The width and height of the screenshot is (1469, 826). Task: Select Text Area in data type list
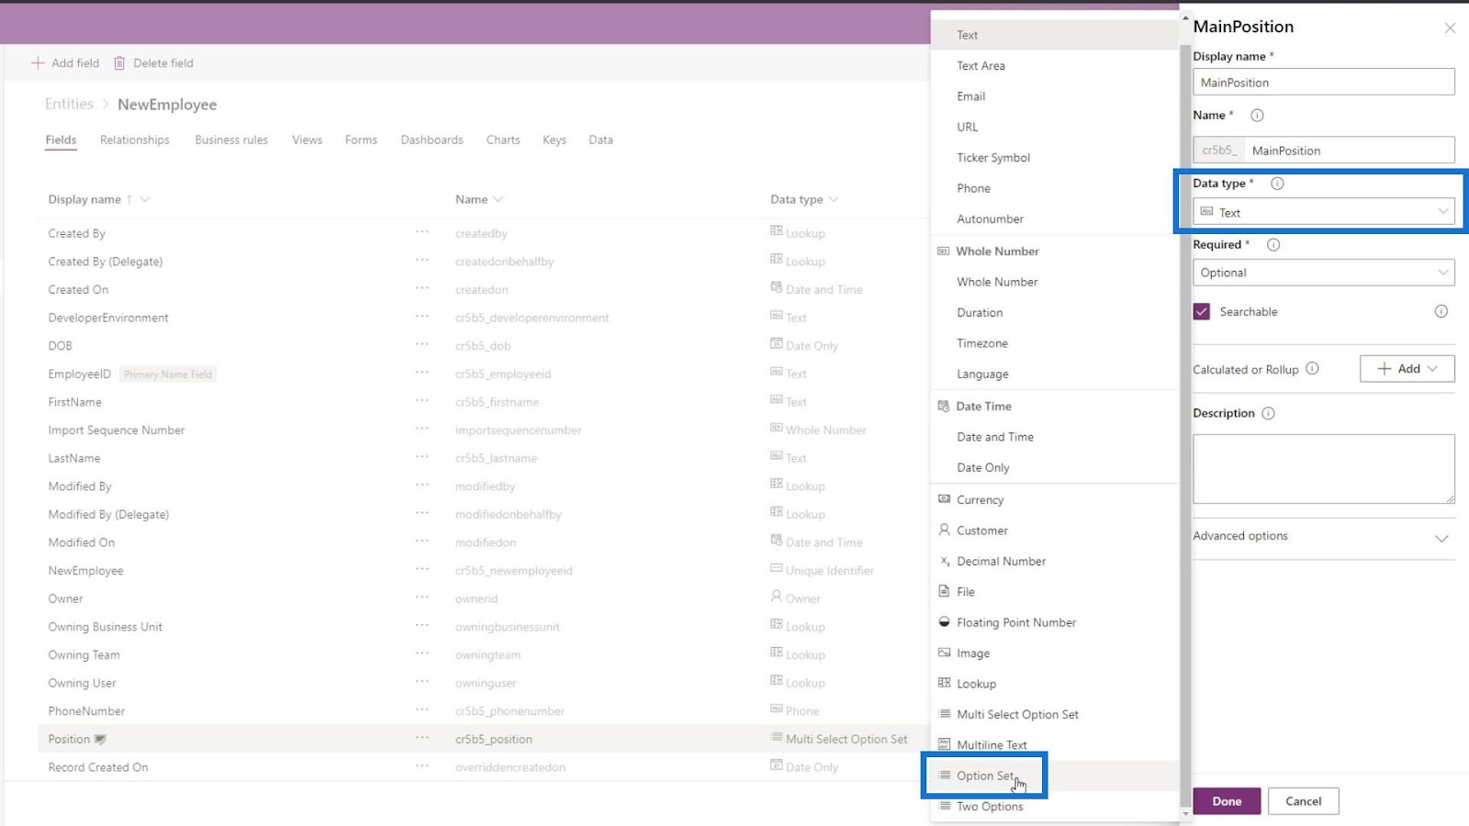(x=1054, y=66)
